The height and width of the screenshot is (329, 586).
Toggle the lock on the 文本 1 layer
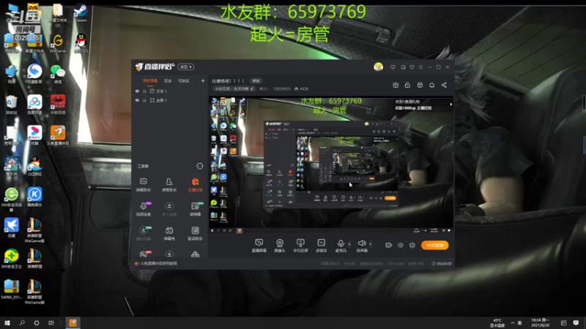[x=144, y=91]
